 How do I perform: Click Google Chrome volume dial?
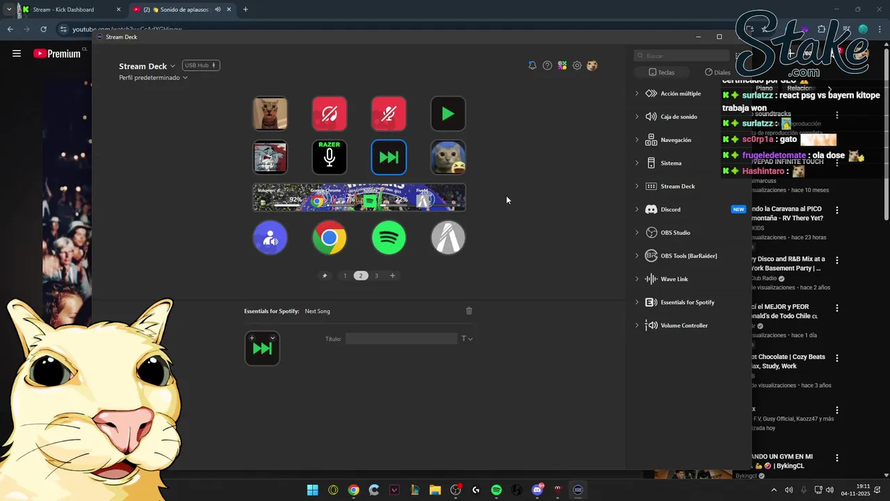(332, 198)
